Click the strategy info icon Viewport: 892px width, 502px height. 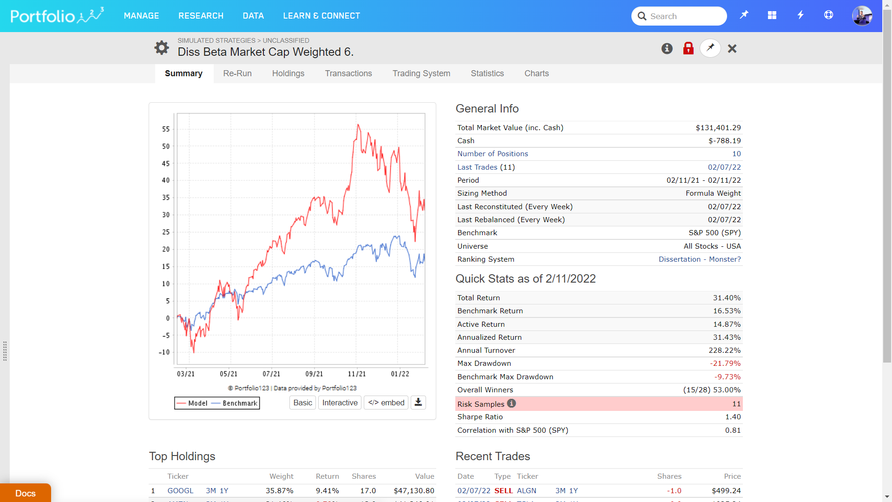(x=667, y=48)
